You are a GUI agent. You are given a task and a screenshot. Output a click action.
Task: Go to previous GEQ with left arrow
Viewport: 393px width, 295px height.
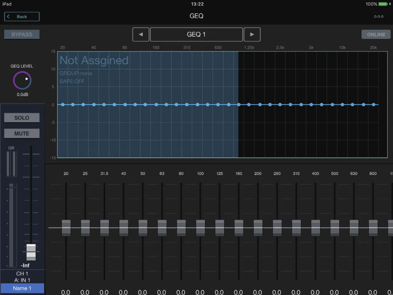141,34
